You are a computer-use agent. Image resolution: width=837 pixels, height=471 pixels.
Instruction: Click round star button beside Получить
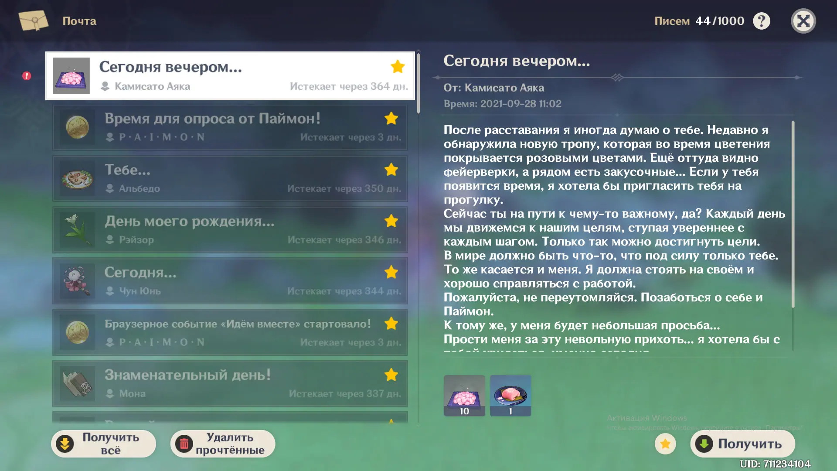tap(665, 444)
